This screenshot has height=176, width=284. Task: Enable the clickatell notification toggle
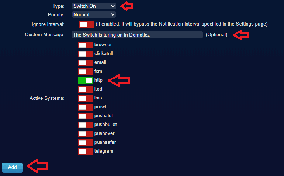(86, 54)
